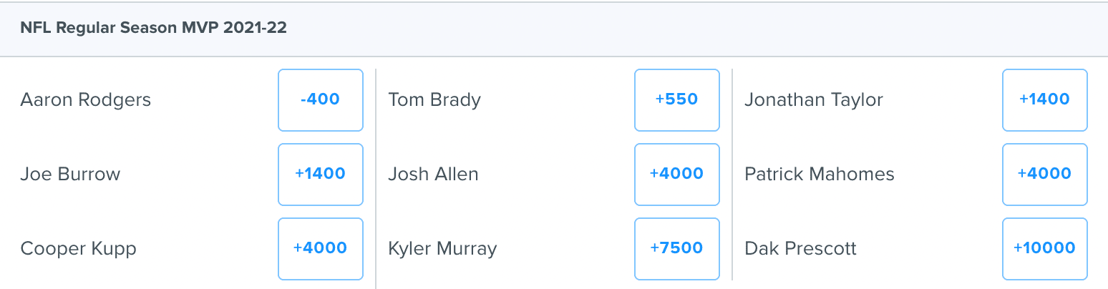Select Josh Allen +4000 odds
This screenshot has height=289, width=1108.
pyautogui.click(x=676, y=175)
